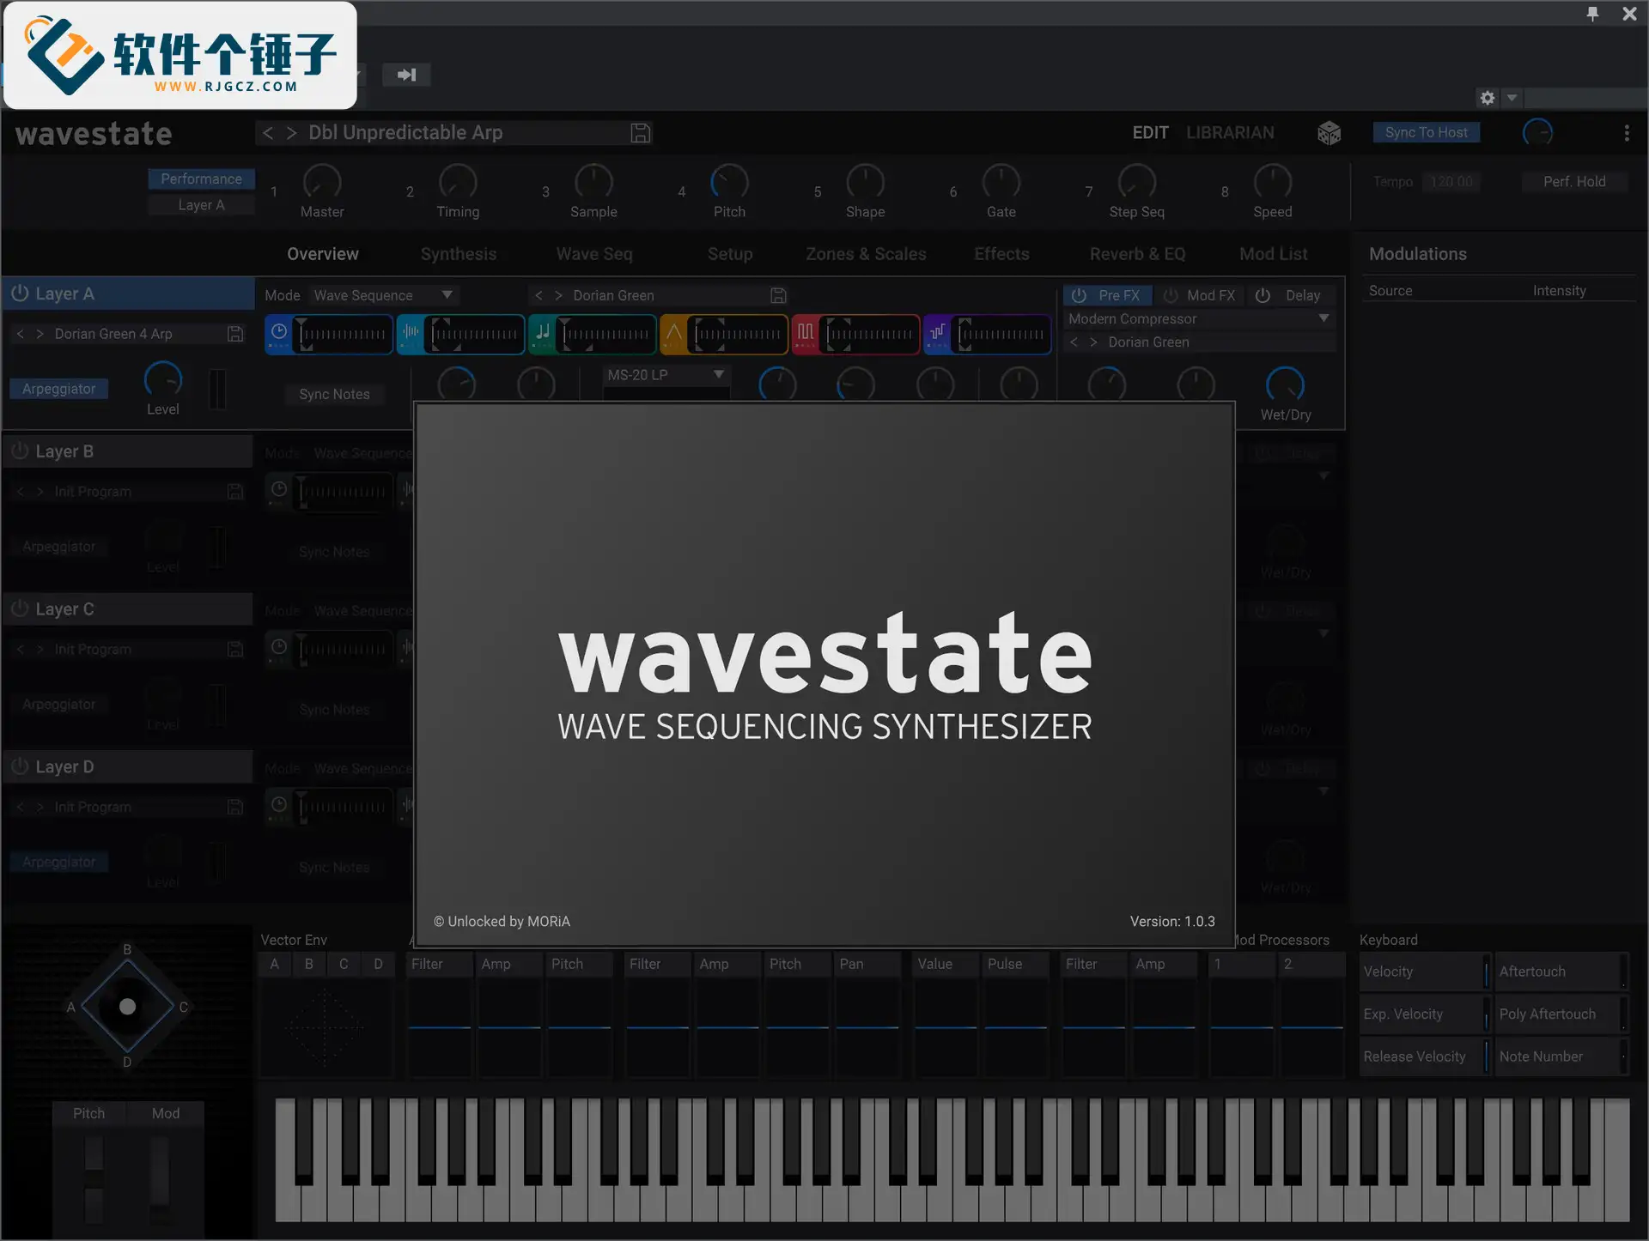Open the Modern Compressor effect dropdown

(1200, 318)
